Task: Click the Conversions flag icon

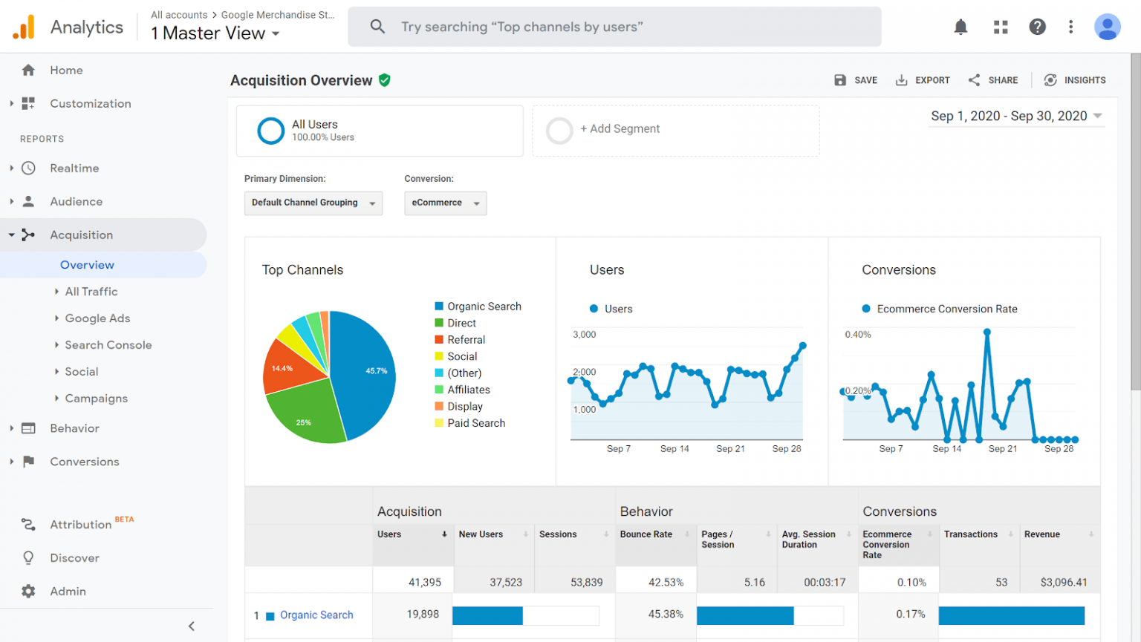Action: (x=28, y=462)
